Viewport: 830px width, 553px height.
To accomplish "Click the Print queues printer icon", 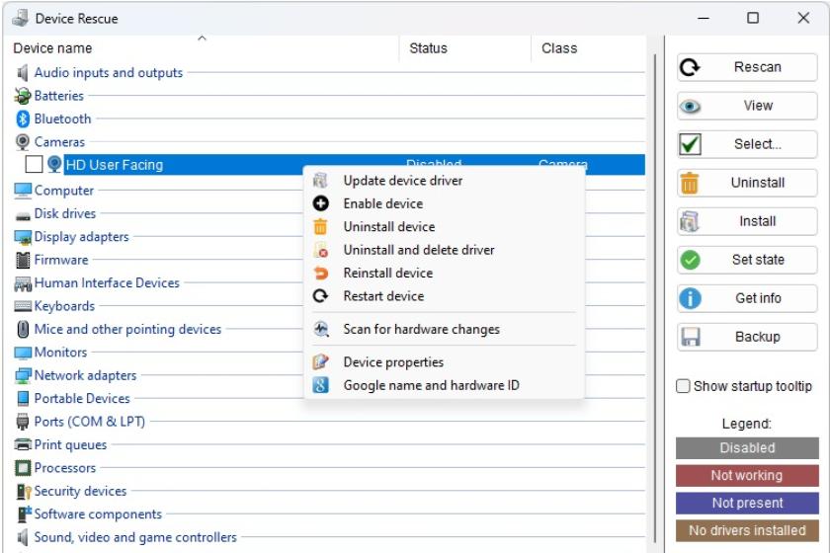I will click(x=23, y=444).
